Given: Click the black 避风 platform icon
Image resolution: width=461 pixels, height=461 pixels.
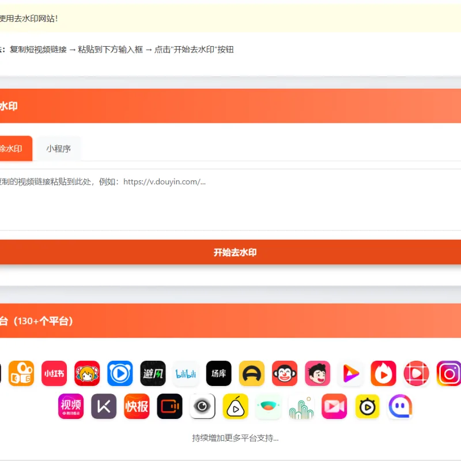Looking at the screenshot, I should (153, 373).
